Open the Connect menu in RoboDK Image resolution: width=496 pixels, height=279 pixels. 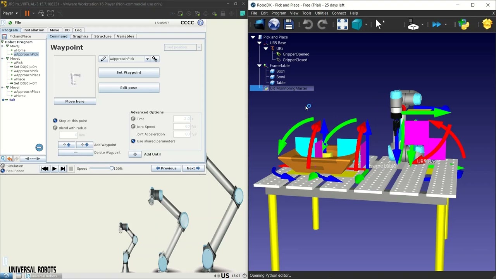[x=339, y=13]
